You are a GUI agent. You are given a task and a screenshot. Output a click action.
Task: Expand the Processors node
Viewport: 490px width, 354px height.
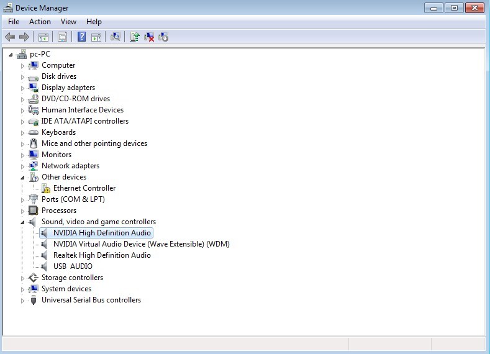click(x=22, y=211)
